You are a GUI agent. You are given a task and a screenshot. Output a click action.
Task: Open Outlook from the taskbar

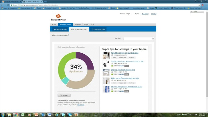click(43, 115)
